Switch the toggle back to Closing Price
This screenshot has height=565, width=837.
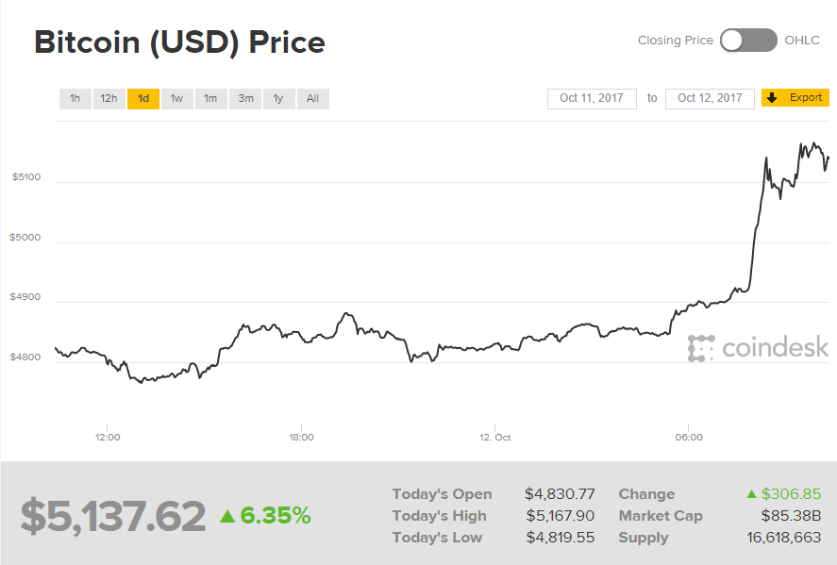732,40
